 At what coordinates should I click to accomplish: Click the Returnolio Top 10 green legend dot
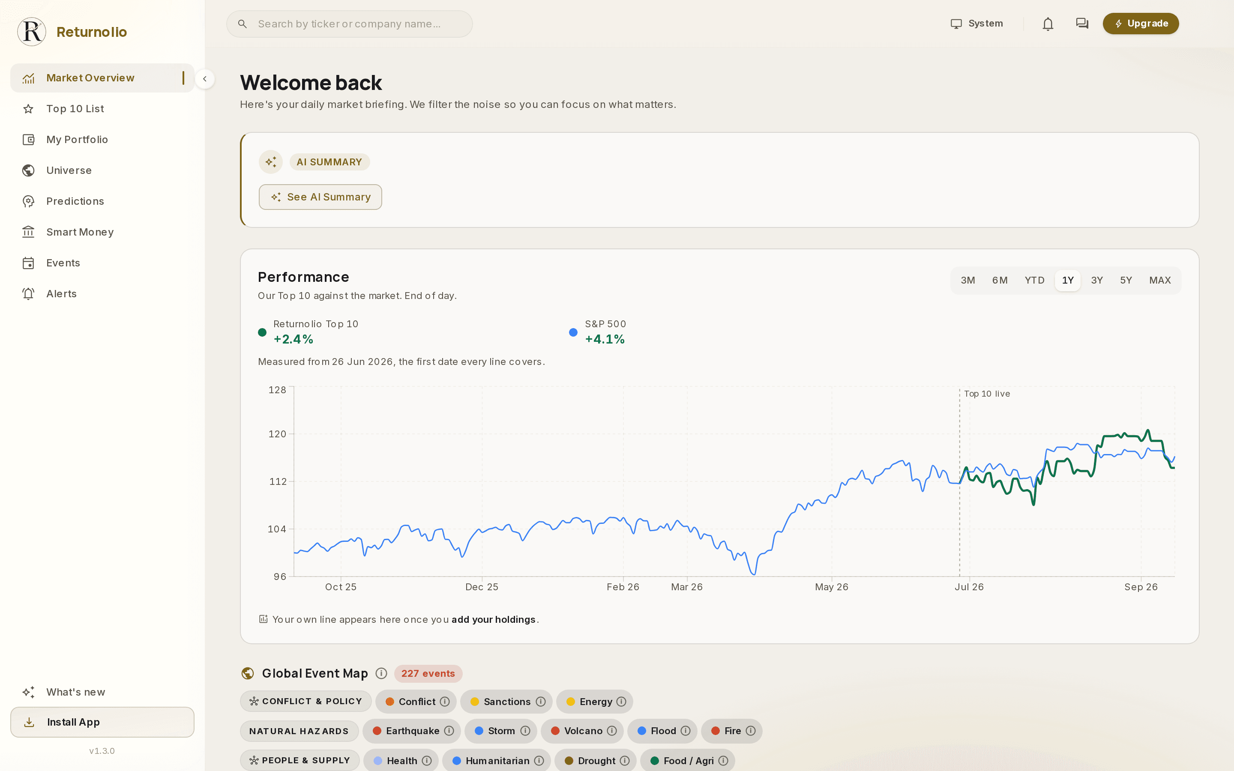pos(262,332)
